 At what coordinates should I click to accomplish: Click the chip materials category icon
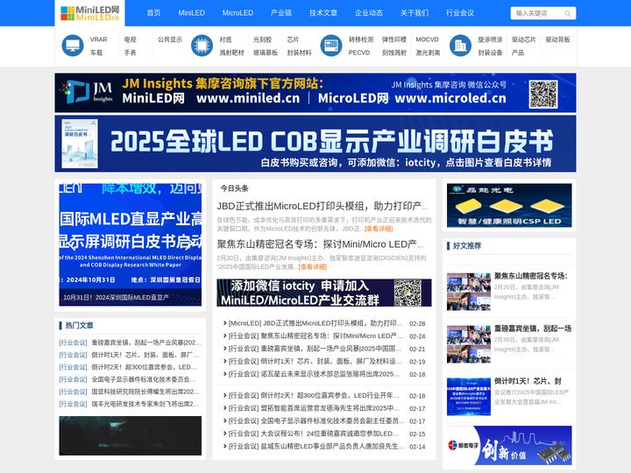pyautogui.click(x=202, y=46)
